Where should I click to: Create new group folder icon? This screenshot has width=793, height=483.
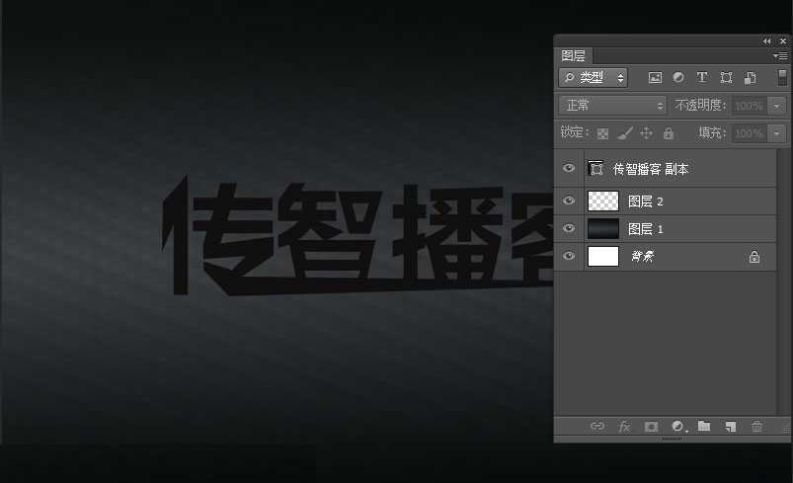[704, 426]
